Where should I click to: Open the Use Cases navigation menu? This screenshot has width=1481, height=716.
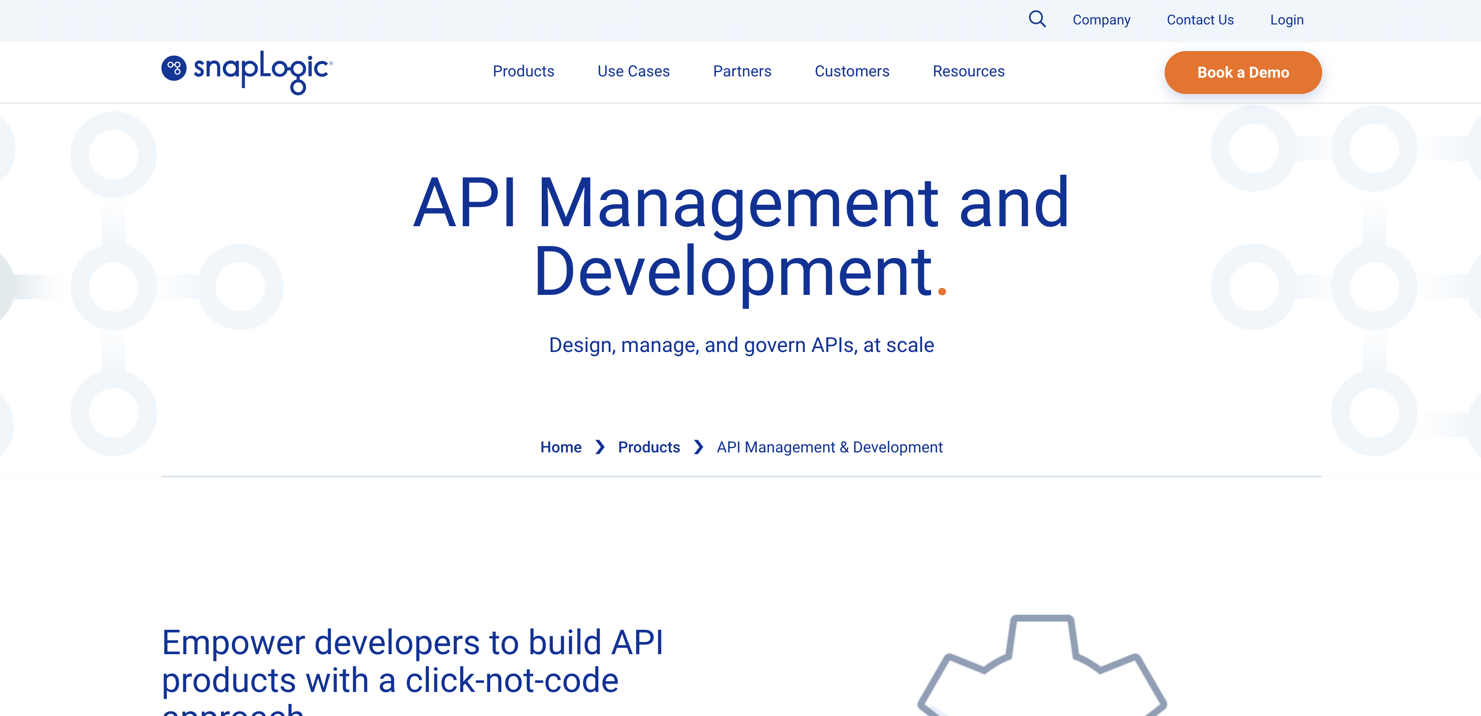(x=633, y=71)
